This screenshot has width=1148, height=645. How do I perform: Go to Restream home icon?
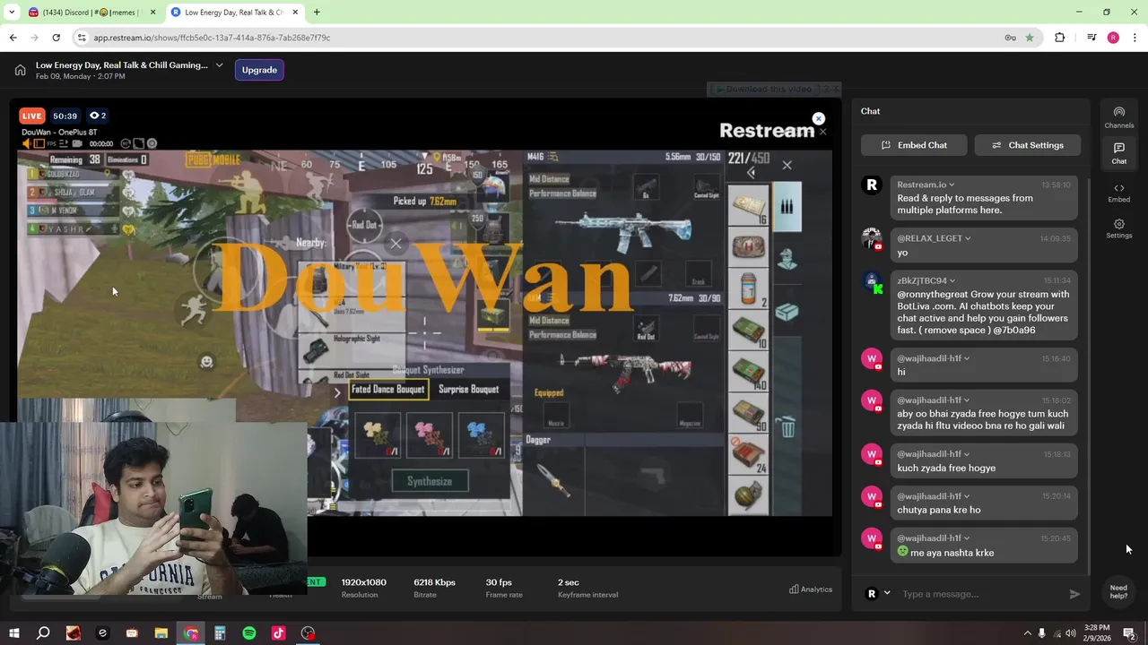(x=20, y=70)
